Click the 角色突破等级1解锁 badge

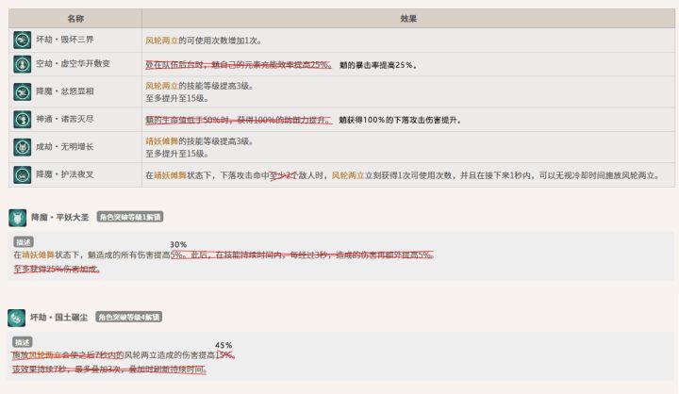130,217
